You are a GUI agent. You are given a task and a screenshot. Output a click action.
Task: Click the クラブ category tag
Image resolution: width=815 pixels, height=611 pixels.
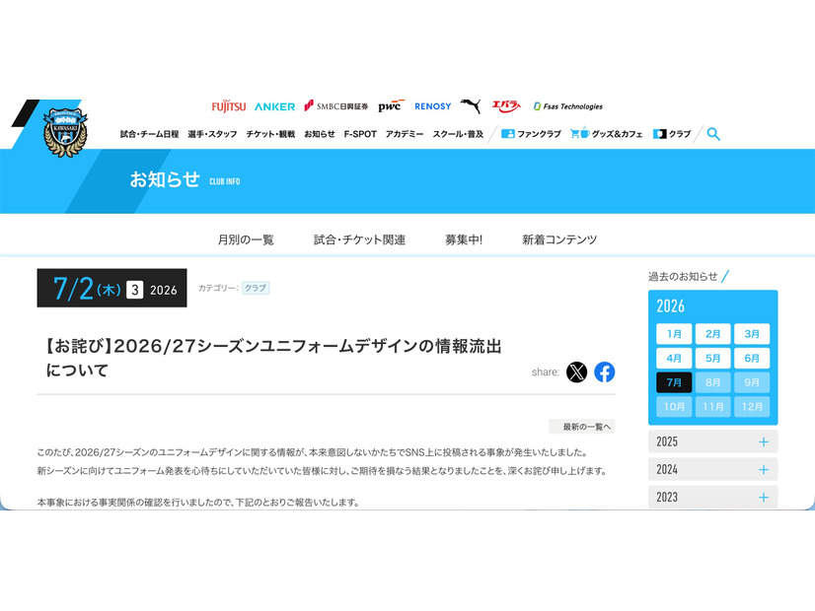point(256,288)
